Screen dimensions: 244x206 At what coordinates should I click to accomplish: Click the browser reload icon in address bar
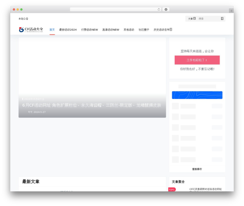[159, 9]
